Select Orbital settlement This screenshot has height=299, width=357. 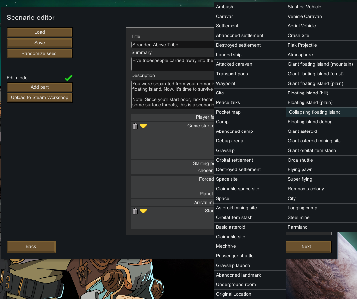(x=250, y=160)
